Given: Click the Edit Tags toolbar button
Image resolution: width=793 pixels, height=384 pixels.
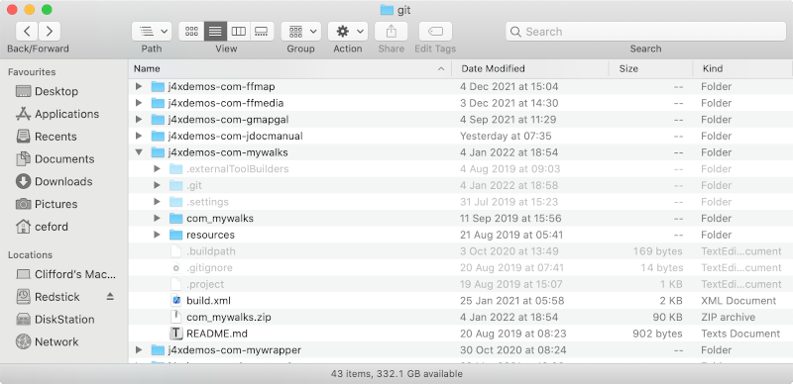Looking at the screenshot, I should coord(435,32).
